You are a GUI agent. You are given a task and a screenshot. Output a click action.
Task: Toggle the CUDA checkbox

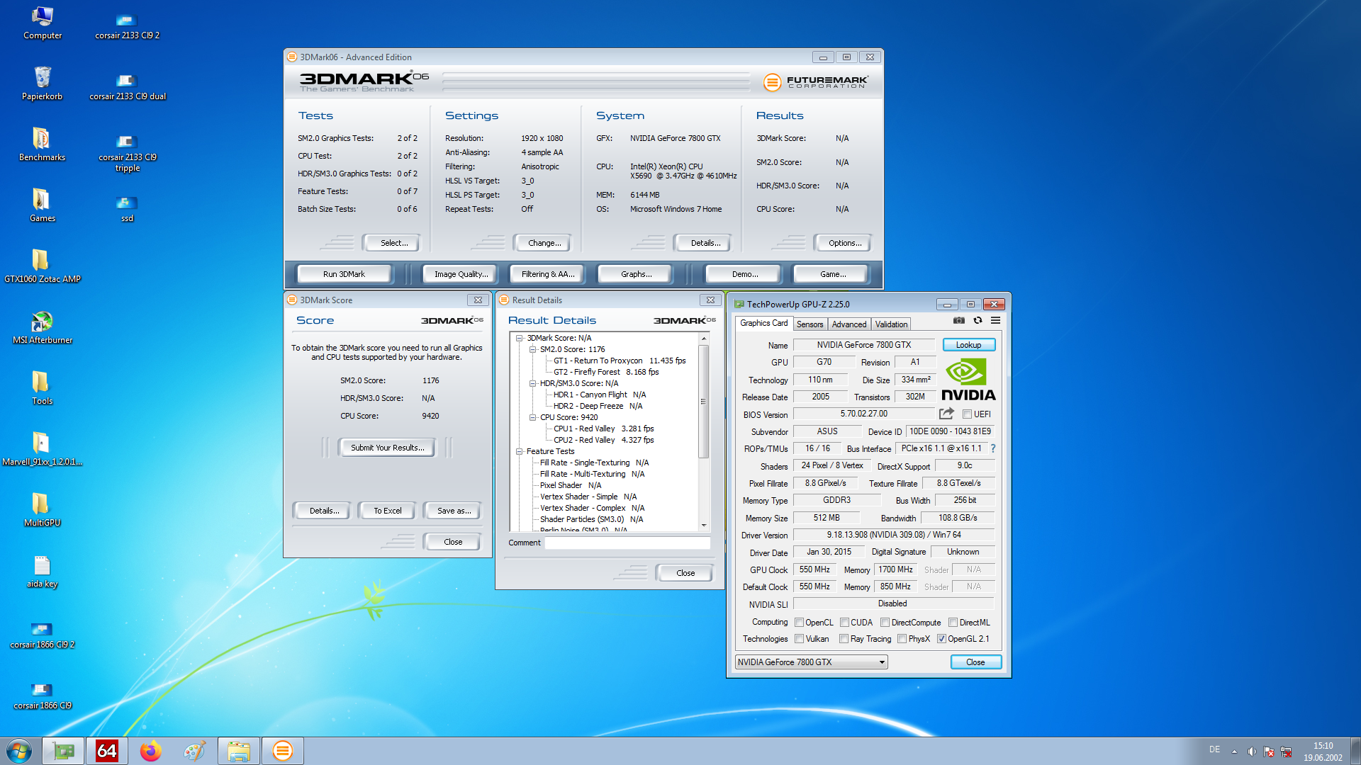pyautogui.click(x=844, y=623)
